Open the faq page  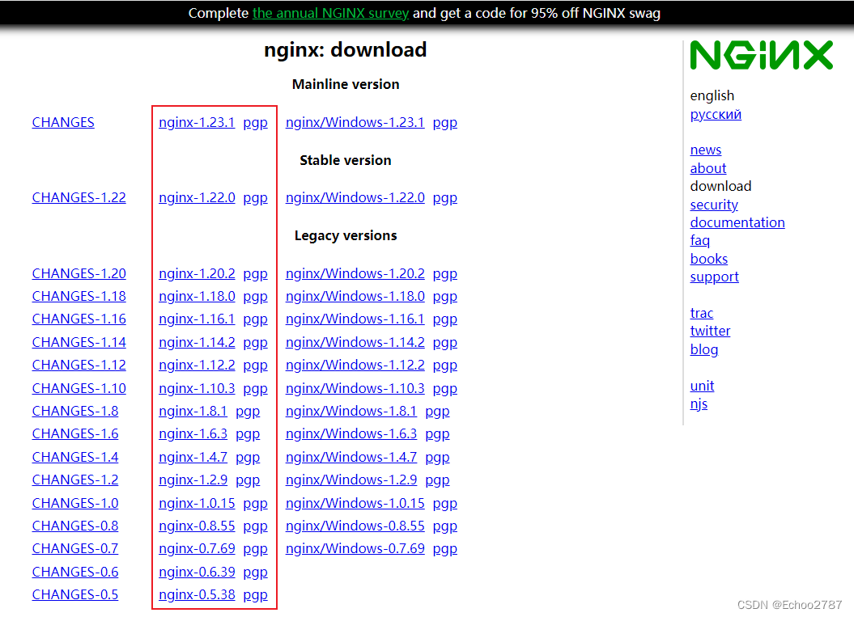click(700, 240)
